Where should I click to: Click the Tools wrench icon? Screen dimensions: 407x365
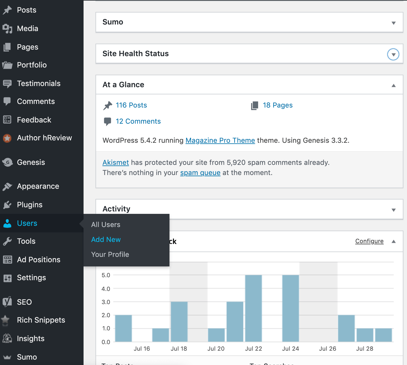pos(7,241)
